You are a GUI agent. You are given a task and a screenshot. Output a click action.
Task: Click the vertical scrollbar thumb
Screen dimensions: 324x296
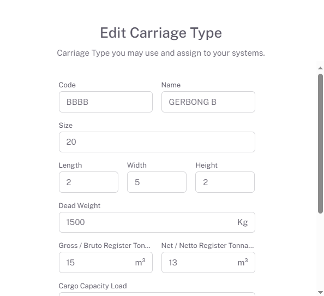click(320, 144)
